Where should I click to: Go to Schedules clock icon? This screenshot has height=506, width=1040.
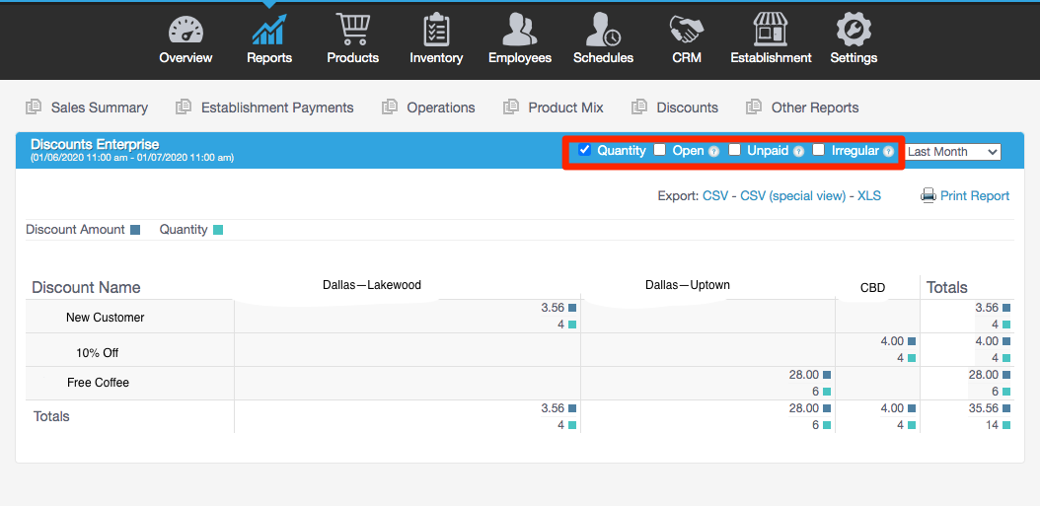[603, 30]
